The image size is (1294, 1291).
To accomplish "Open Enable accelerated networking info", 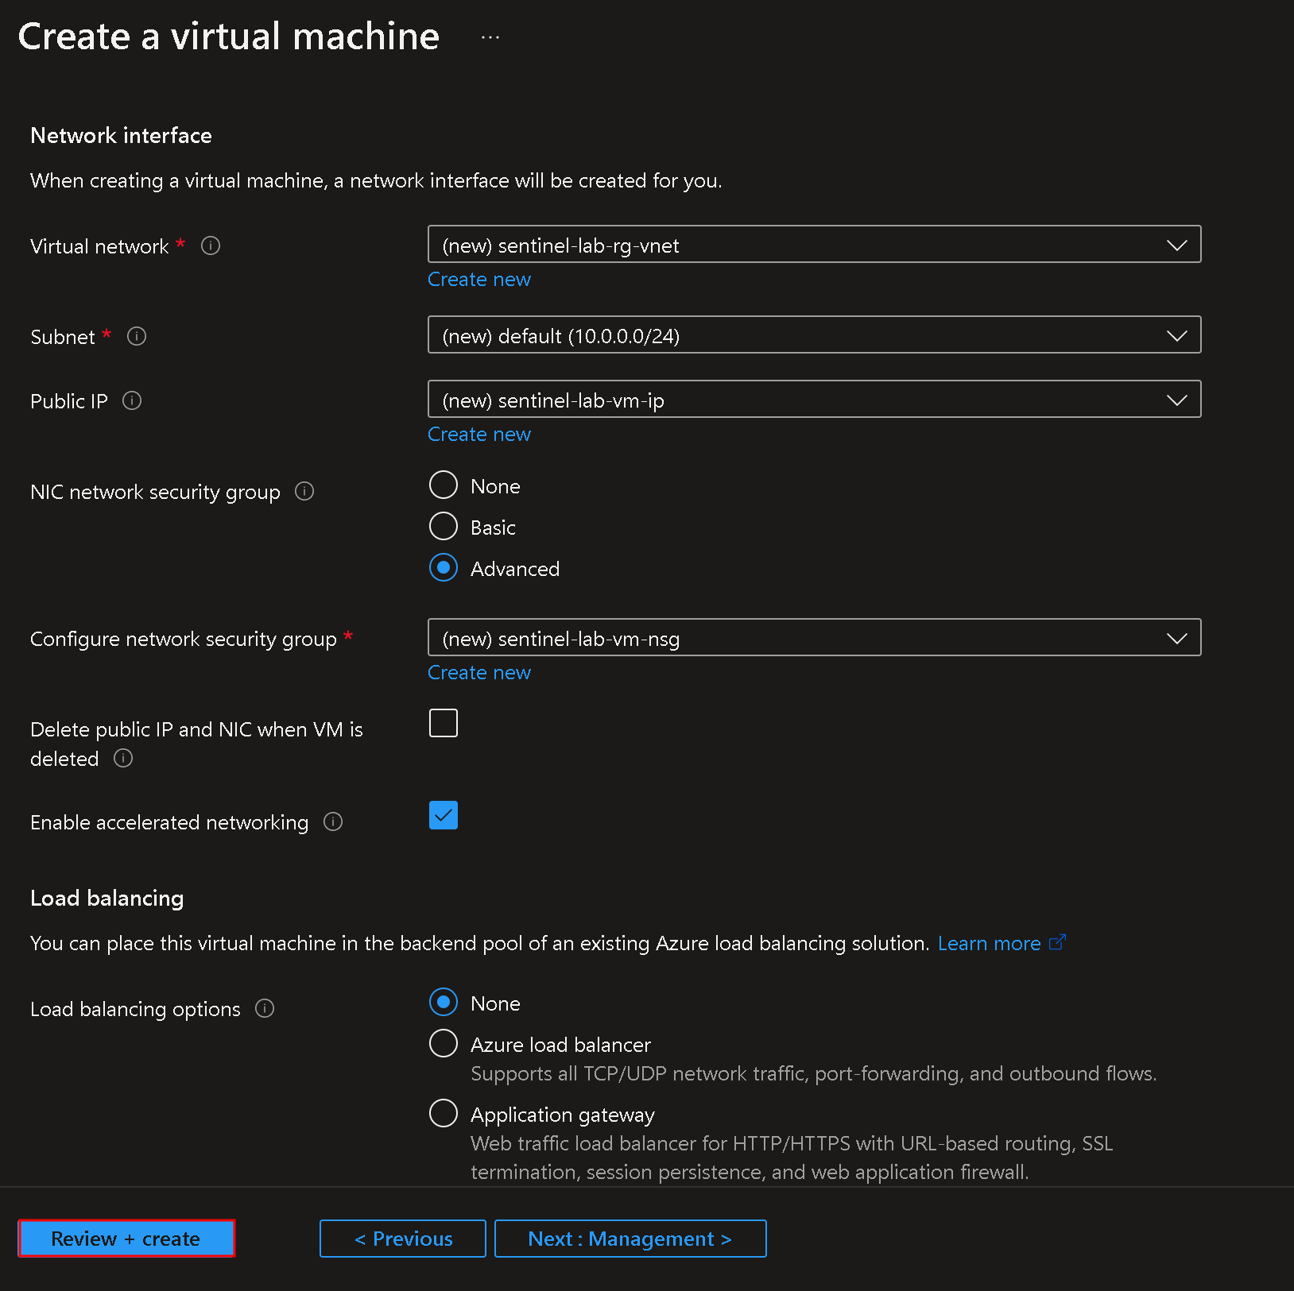I will tap(333, 821).
